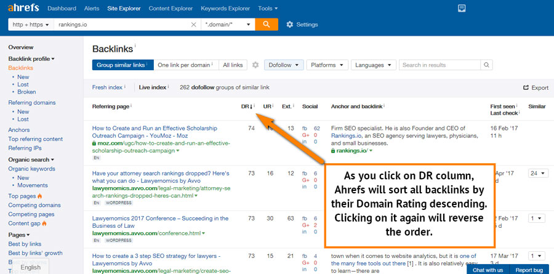
Task: Click the Search in results field
Action: click(440, 65)
